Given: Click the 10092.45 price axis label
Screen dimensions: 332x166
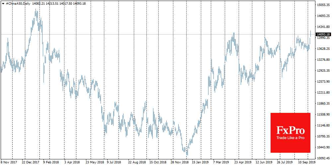Looking at the screenshot, I should [x=323, y=158].
